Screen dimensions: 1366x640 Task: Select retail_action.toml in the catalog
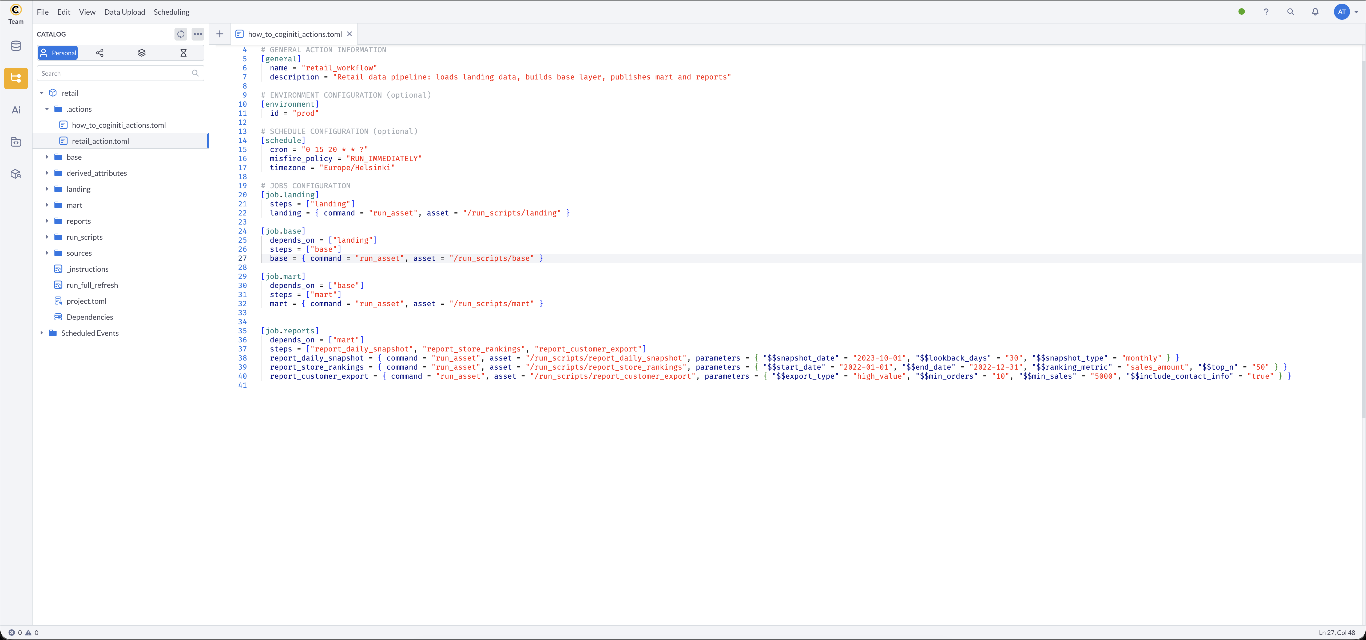point(100,141)
